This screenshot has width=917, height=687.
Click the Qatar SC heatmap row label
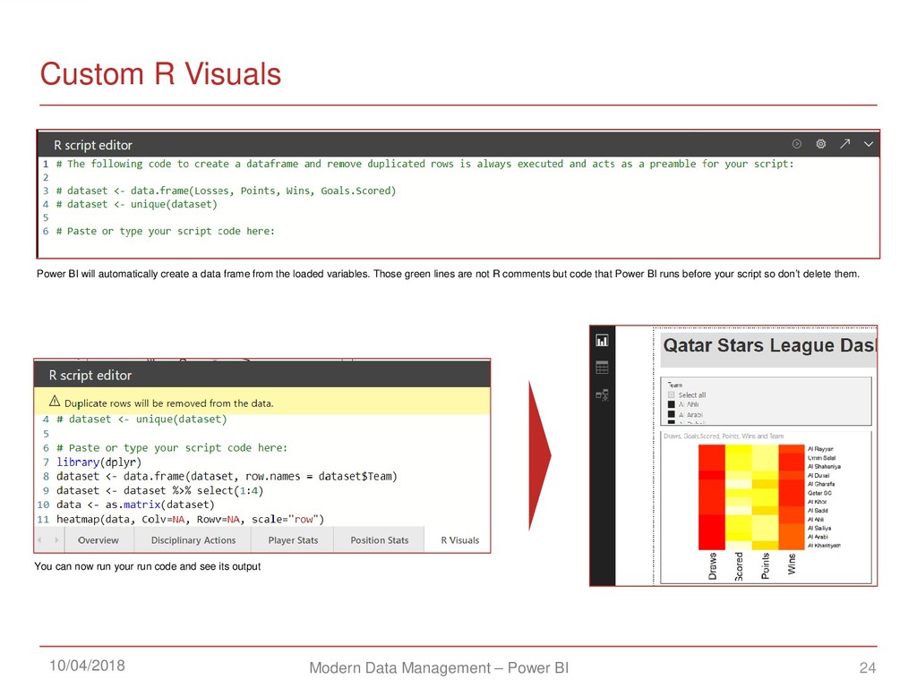coord(819,493)
